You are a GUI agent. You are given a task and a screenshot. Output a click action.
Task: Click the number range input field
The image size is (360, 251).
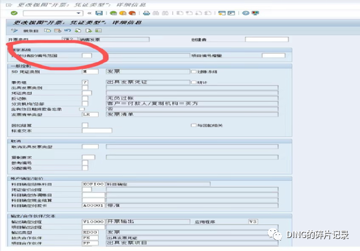87,56
